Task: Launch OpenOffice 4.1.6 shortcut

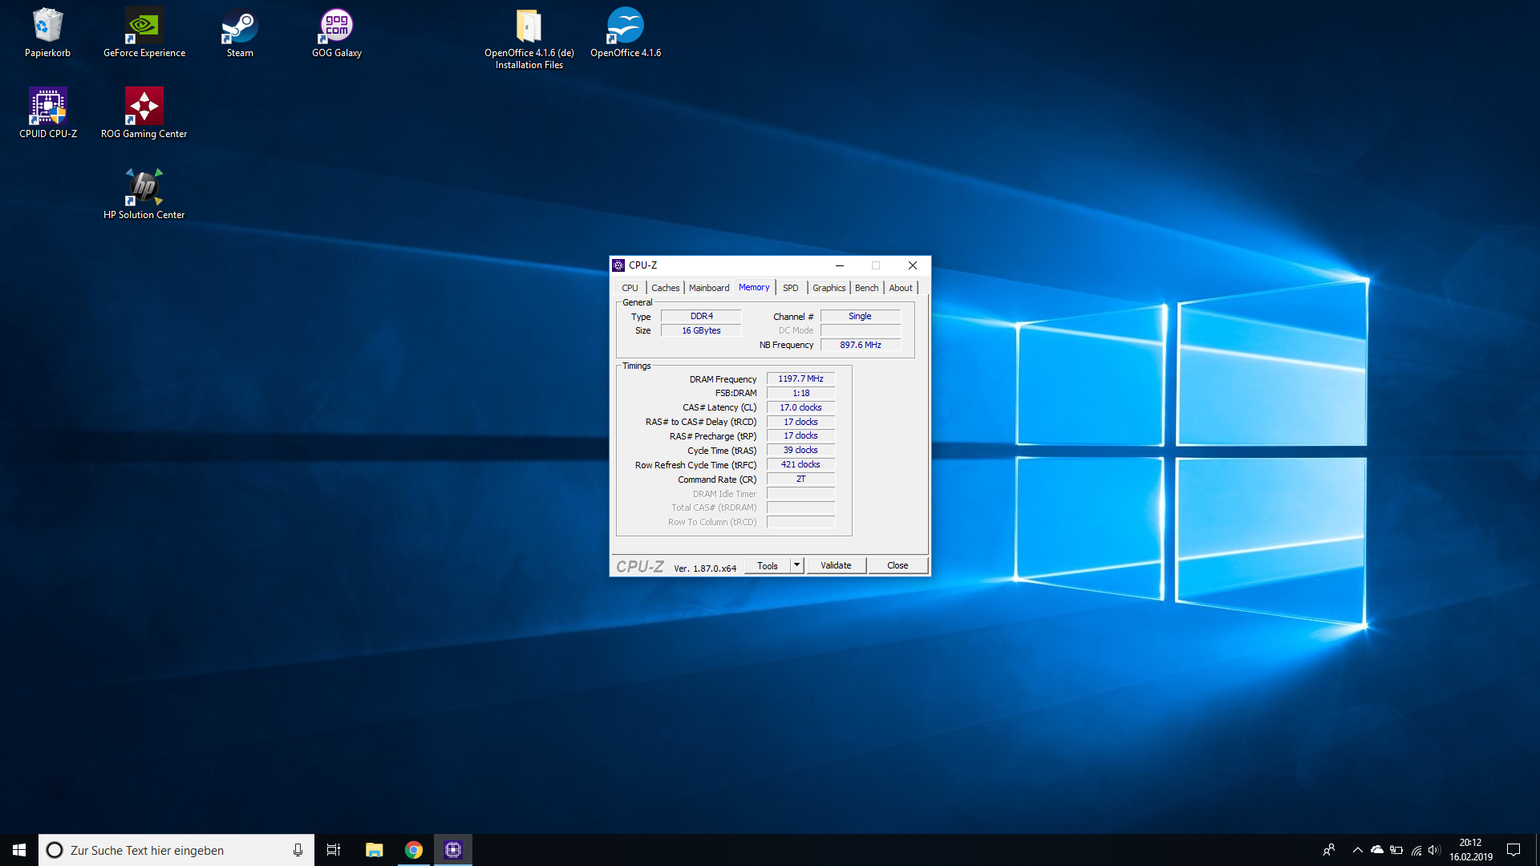Action: coord(626,33)
